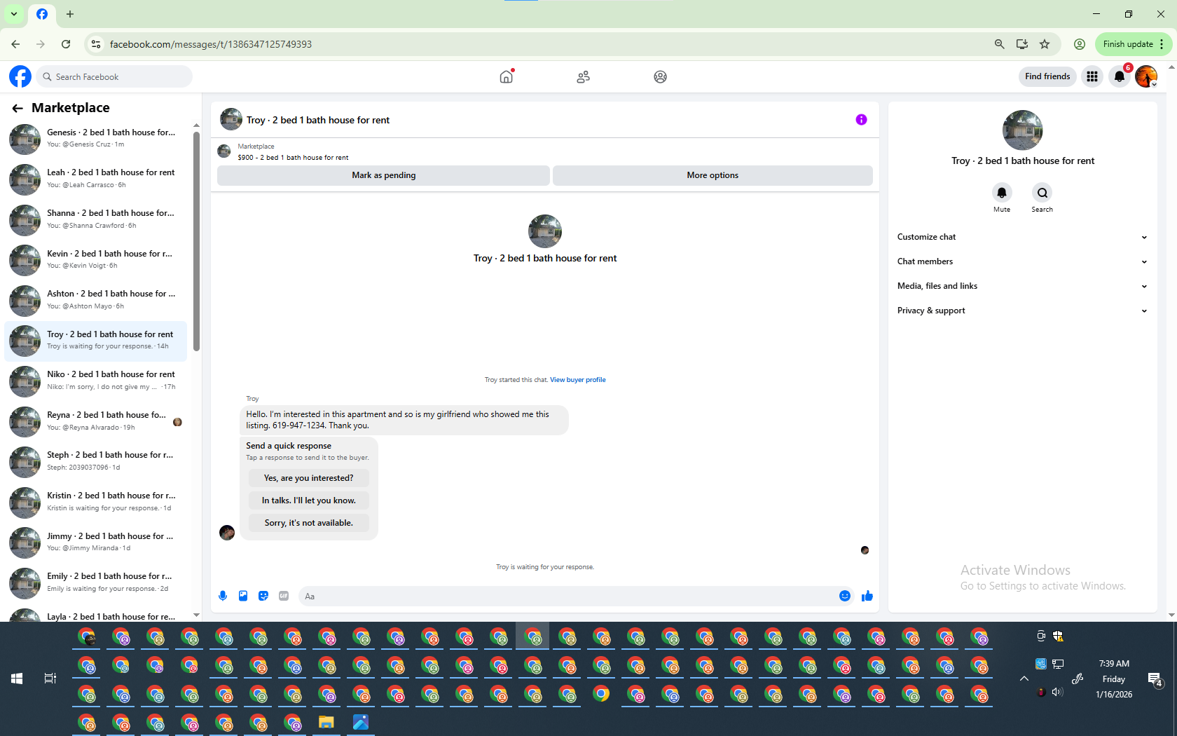This screenshot has height=736, width=1177.
Task: Click the Finish update button
Action: [x=1133, y=44]
